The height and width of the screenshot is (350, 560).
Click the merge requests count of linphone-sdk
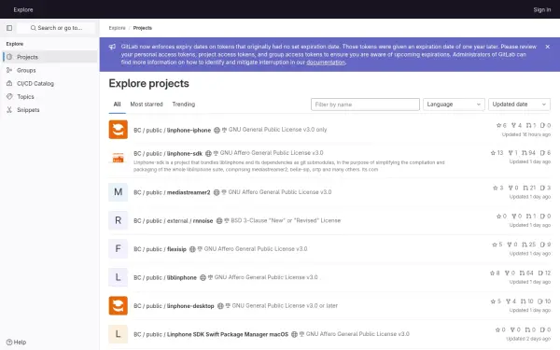[x=528, y=153]
